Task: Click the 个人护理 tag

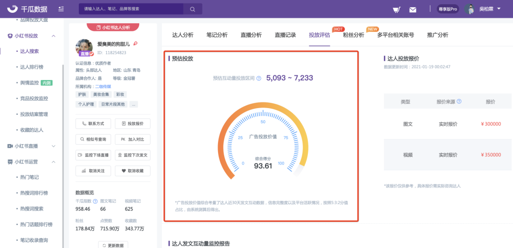Action: [x=86, y=105]
